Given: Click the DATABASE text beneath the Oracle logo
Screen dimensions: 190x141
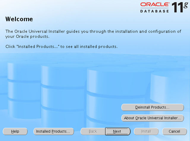Looking at the screenshot, I should click(x=154, y=11).
